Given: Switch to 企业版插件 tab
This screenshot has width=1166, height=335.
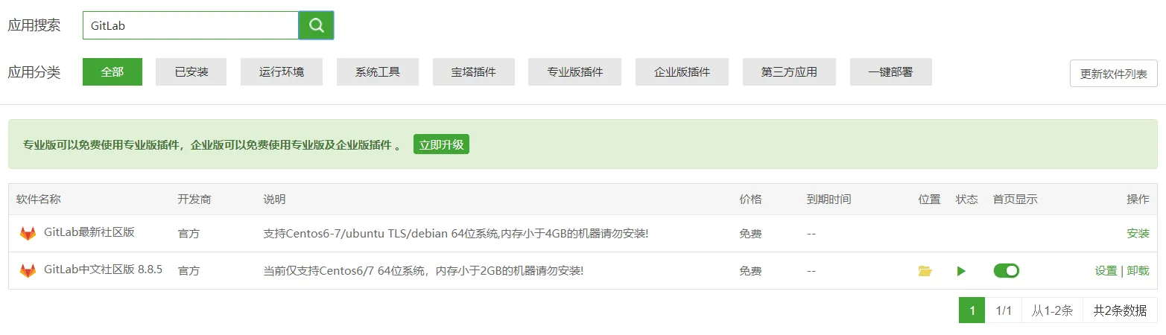Looking at the screenshot, I should pos(682,72).
